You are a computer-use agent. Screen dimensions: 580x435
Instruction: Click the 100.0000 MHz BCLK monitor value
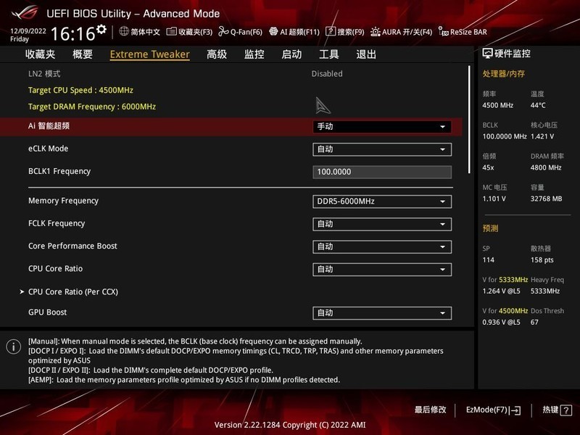coord(505,136)
